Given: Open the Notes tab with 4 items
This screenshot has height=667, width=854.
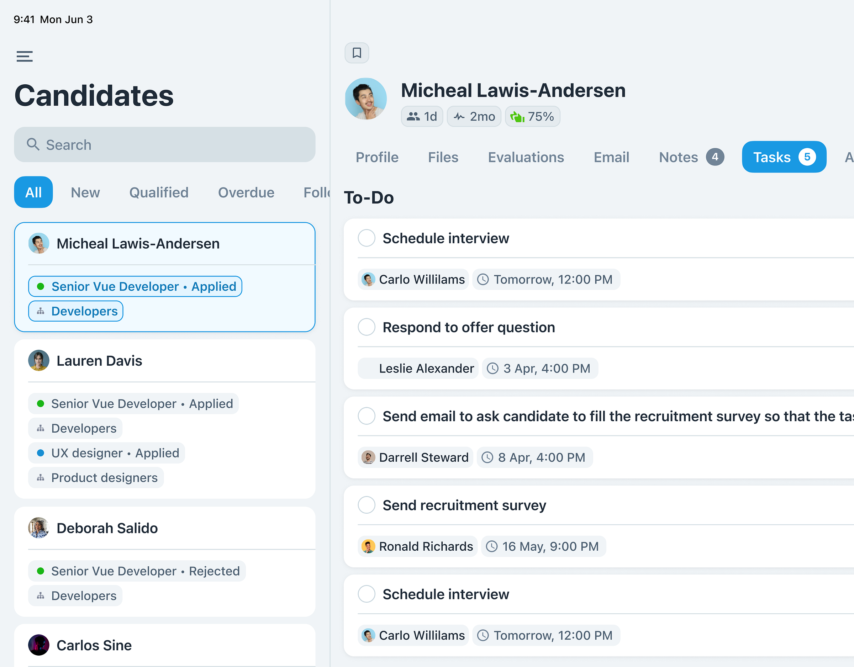Looking at the screenshot, I should [679, 157].
